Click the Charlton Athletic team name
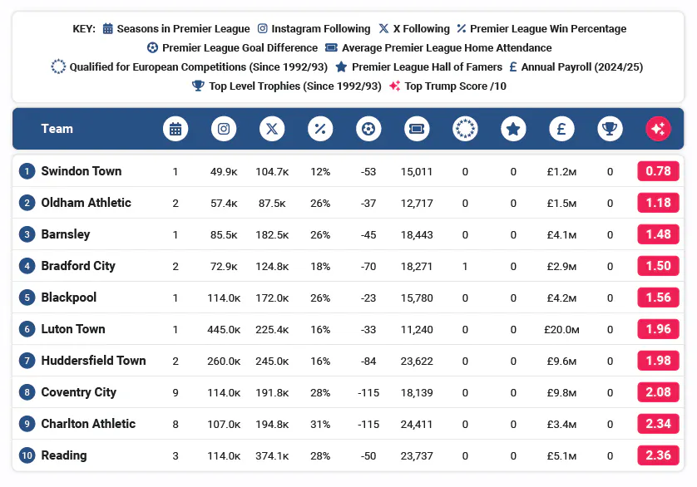The width and height of the screenshot is (697, 487). (x=88, y=424)
